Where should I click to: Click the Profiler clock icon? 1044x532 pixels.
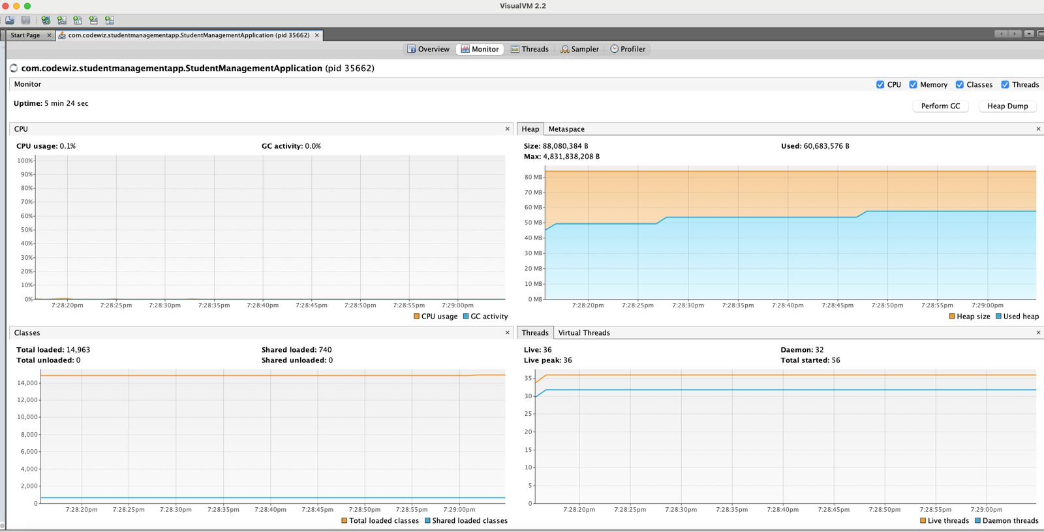[614, 49]
